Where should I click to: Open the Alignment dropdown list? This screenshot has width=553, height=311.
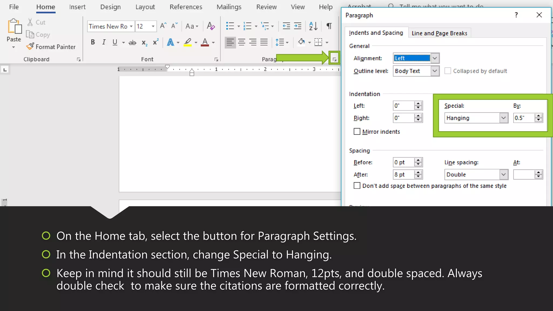(x=434, y=58)
